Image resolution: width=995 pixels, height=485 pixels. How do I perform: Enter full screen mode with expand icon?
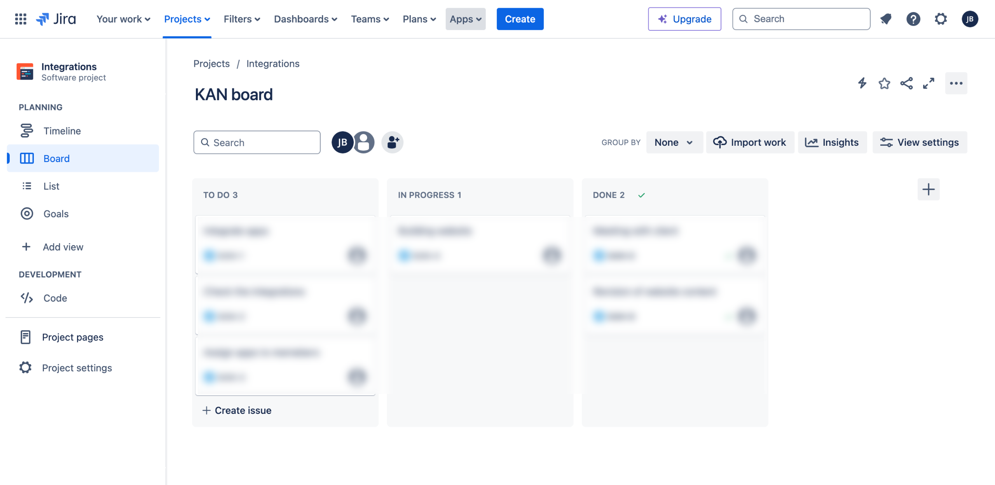(x=929, y=83)
